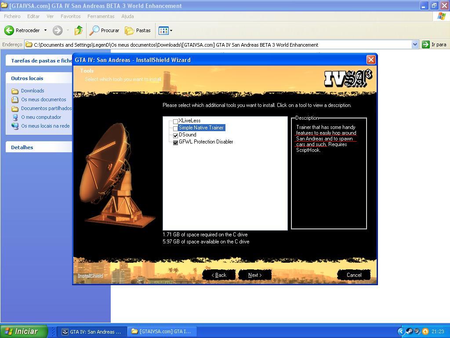
Task: Click the Iniciar start button
Action: pyautogui.click(x=24, y=331)
